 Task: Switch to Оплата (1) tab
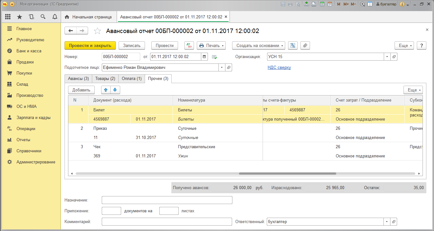132,78
